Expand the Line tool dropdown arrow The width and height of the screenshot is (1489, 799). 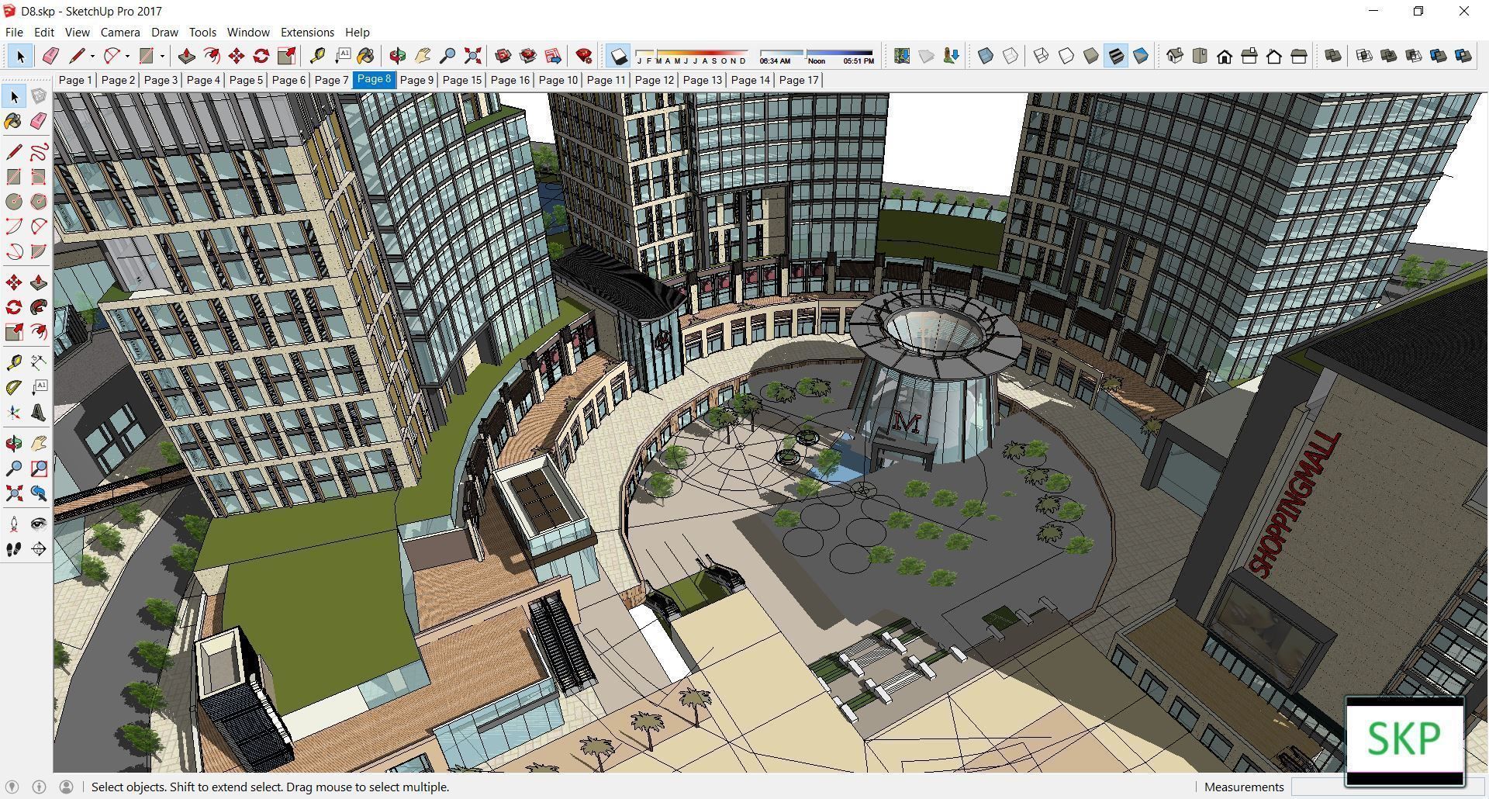92,56
